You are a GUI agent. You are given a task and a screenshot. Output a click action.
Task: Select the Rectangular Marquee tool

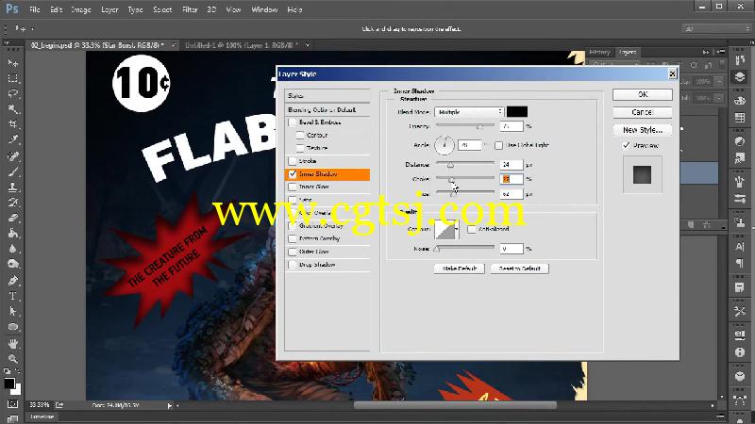click(13, 78)
